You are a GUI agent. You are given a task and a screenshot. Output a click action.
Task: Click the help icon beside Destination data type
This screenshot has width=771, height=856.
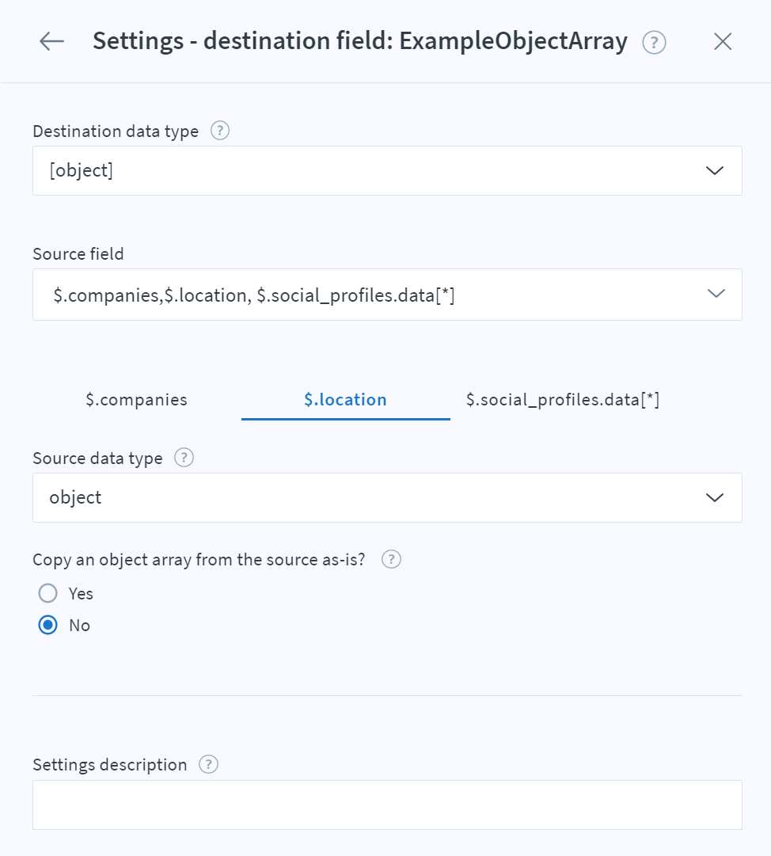(x=219, y=131)
